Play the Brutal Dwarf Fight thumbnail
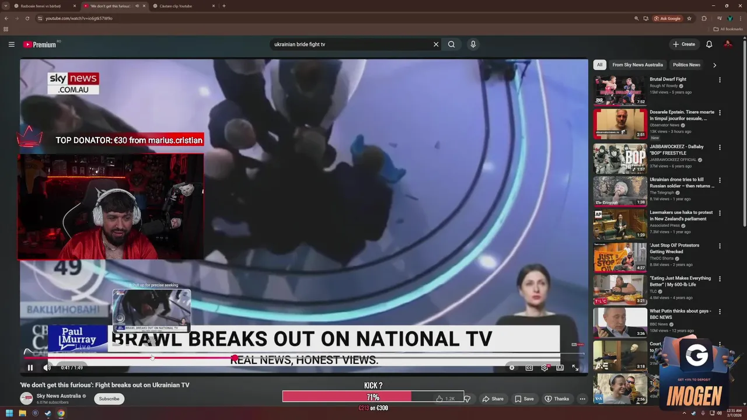 (620, 90)
